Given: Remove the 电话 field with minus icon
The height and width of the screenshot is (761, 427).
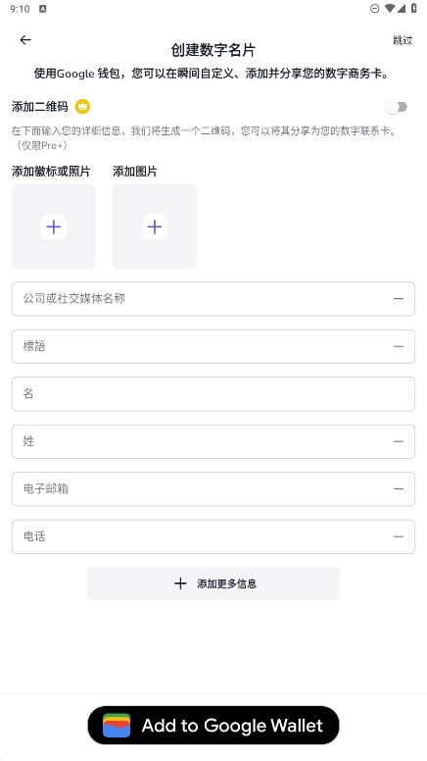Looking at the screenshot, I should point(399,536).
